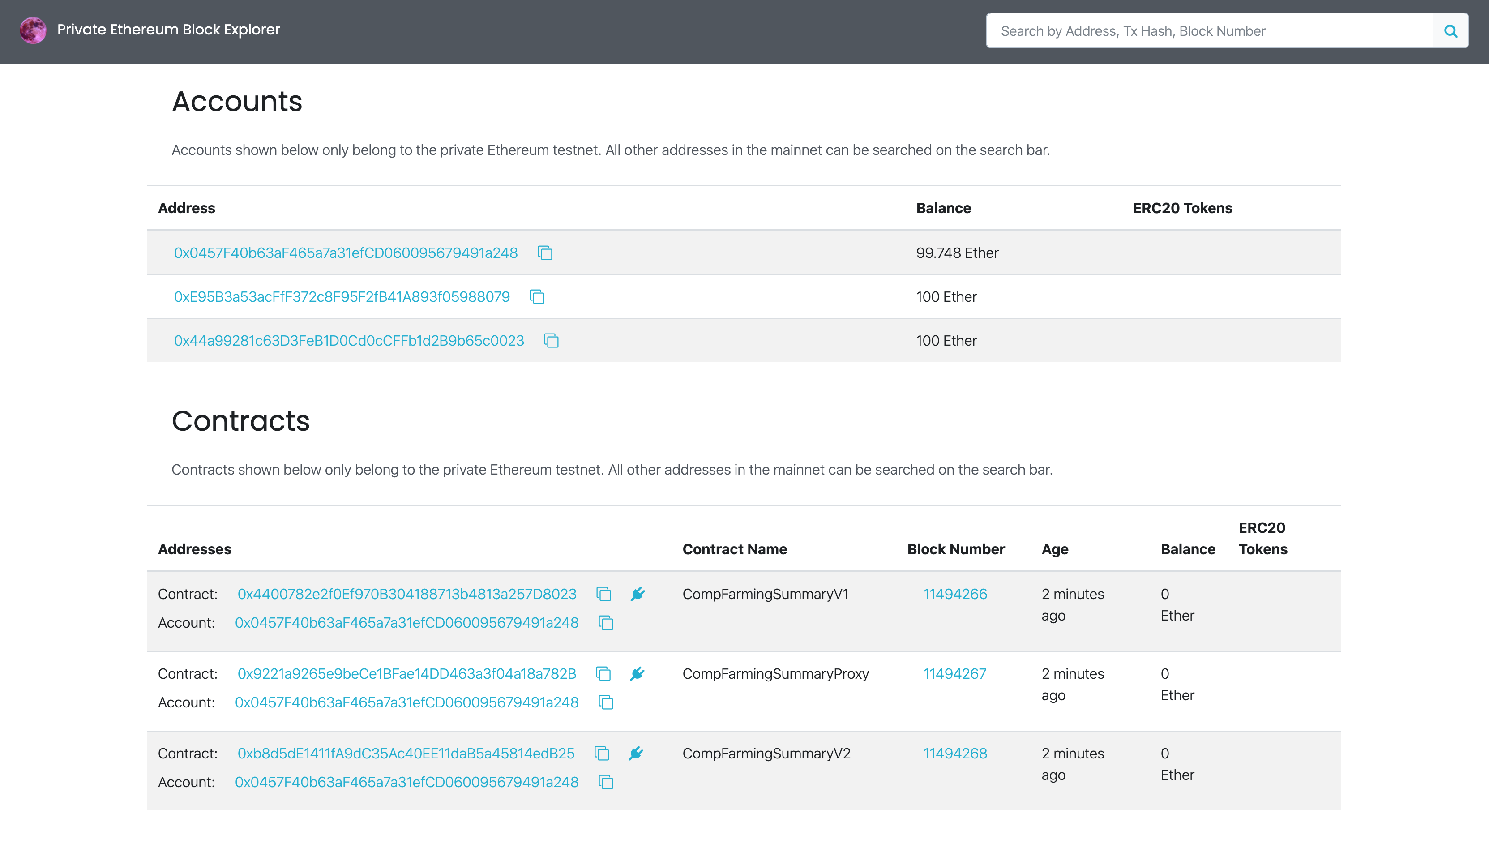Image resolution: width=1489 pixels, height=848 pixels.
Task: Click the plug icon for CompFarmingSummaryV1
Action: click(x=638, y=594)
